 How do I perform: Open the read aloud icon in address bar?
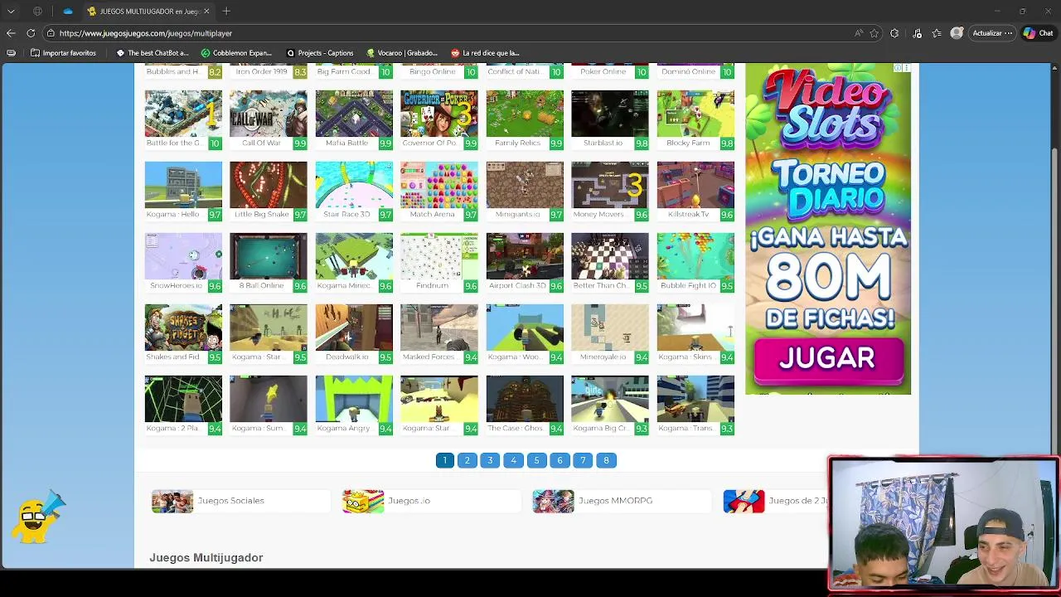(x=858, y=33)
